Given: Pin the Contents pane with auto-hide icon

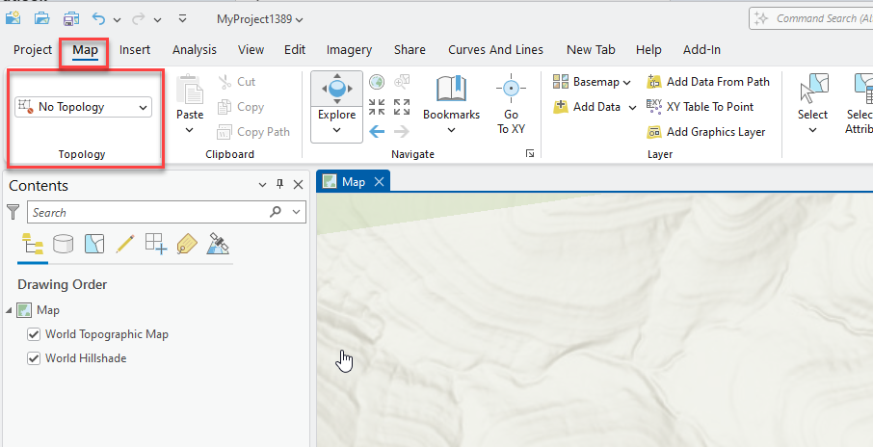Looking at the screenshot, I should [280, 184].
